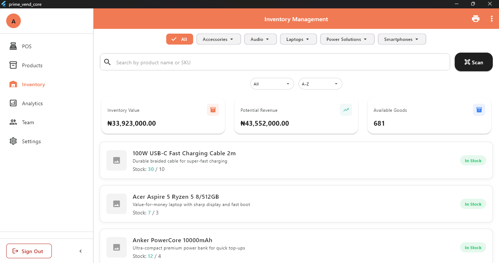
Task: Open the Available Goods summary card
Action: point(429,116)
